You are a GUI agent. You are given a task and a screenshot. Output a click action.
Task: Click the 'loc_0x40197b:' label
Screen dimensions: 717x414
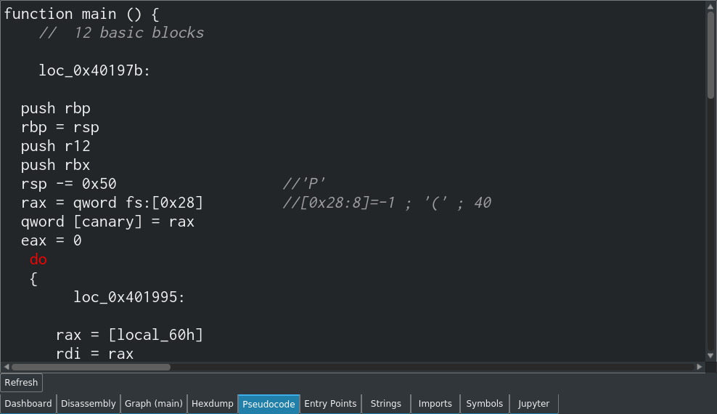(x=94, y=70)
